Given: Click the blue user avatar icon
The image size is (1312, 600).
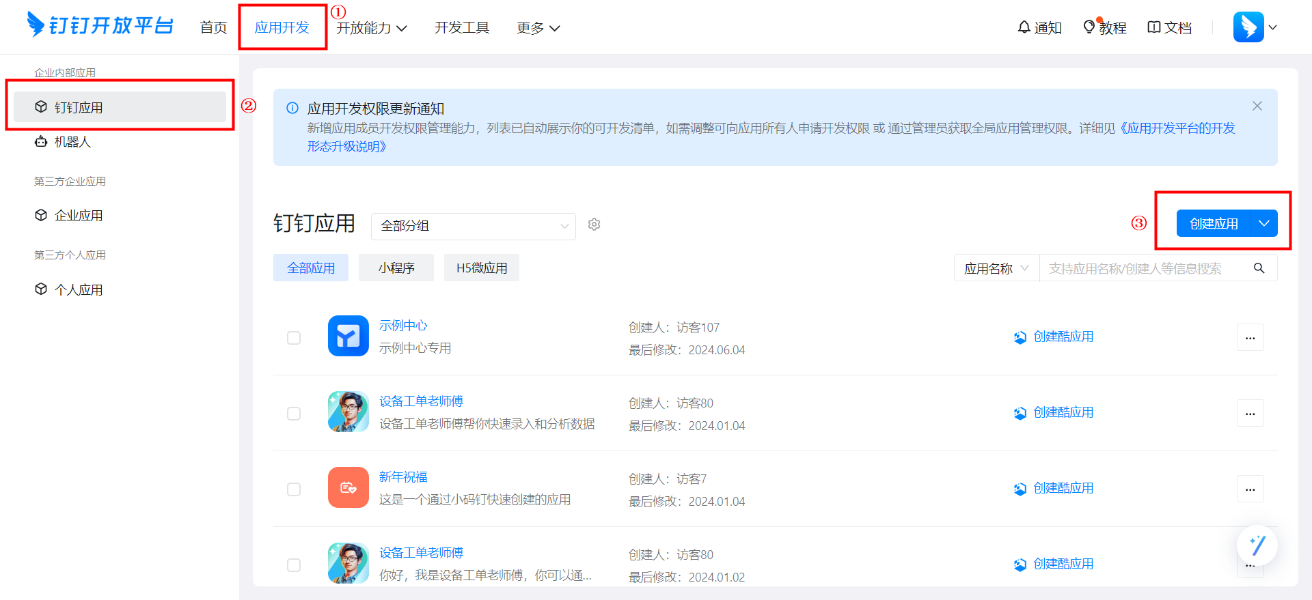Looking at the screenshot, I should coord(1248,27).
